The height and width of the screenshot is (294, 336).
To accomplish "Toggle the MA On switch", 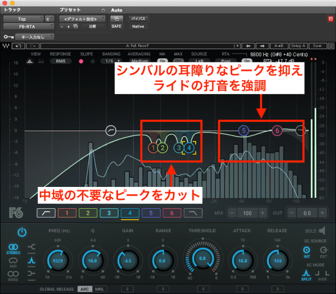I will tap(162, 61).
